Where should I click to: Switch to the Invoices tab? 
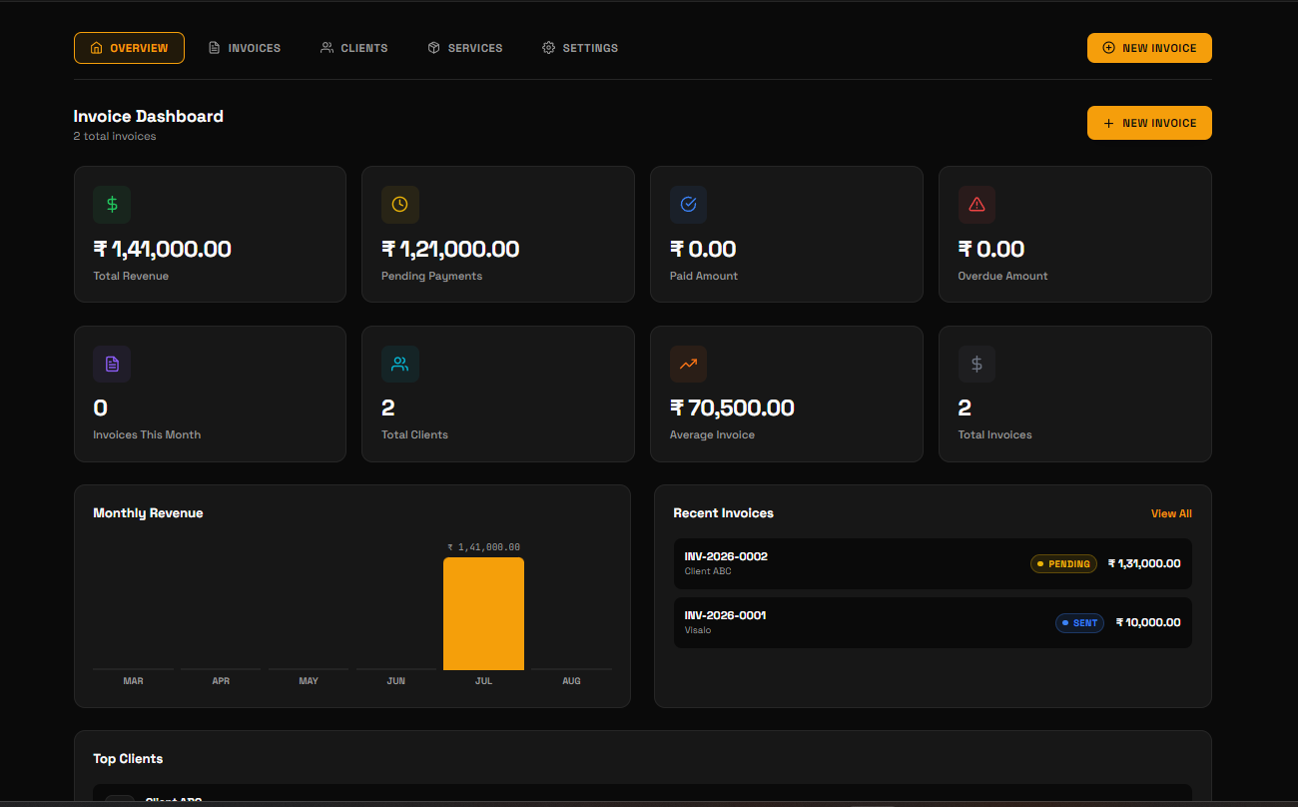pos(245,48)
